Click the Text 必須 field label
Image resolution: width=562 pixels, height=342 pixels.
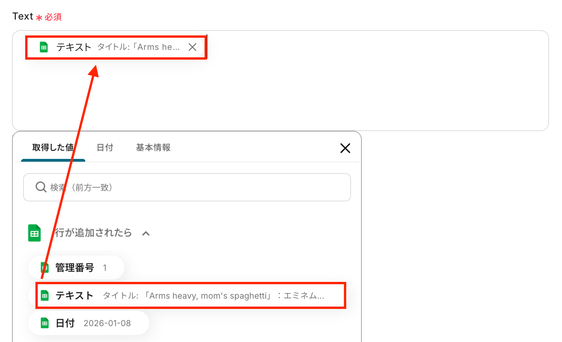point(37,17)
